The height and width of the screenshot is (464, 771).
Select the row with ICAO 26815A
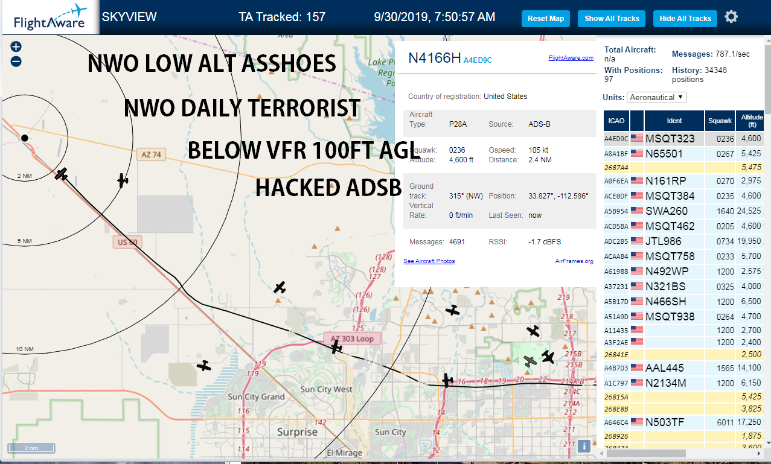click(x=685, y=397)
